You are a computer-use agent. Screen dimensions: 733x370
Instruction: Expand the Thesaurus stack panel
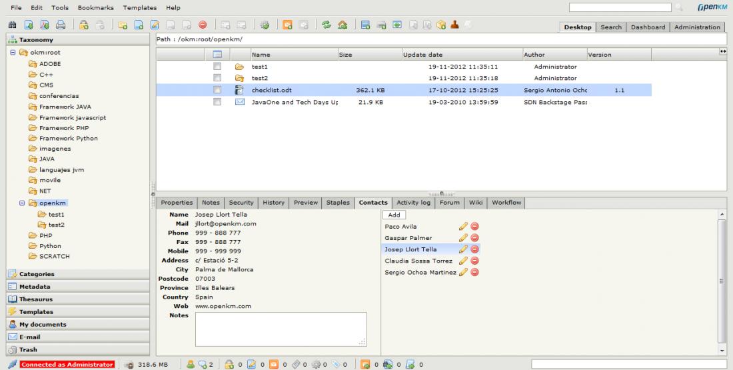(x=78, y=299)
